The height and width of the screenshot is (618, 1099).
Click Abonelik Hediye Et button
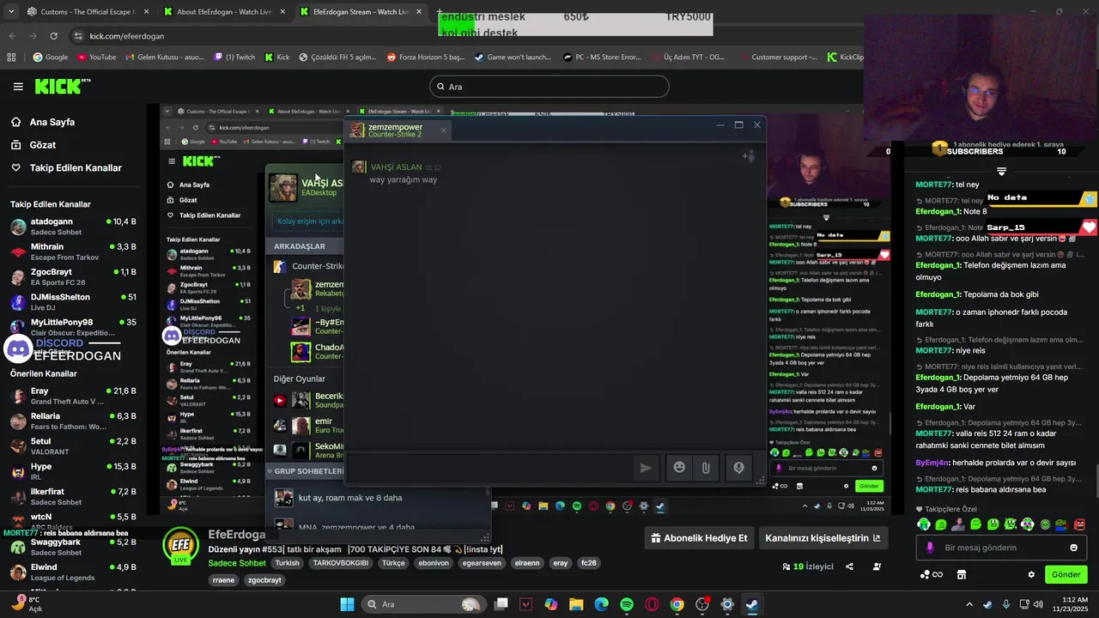[x=699, y=538]
